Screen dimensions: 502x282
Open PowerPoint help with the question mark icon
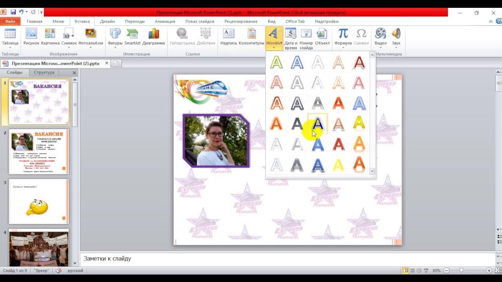point(498,22)
